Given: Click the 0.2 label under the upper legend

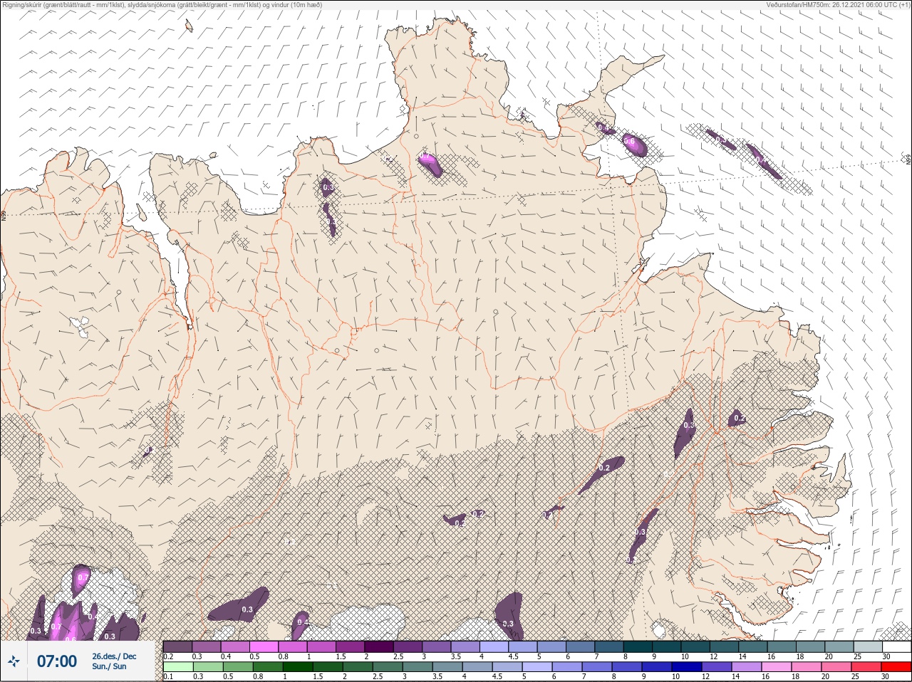Looking at the screenshot, I should click(168, 656).
